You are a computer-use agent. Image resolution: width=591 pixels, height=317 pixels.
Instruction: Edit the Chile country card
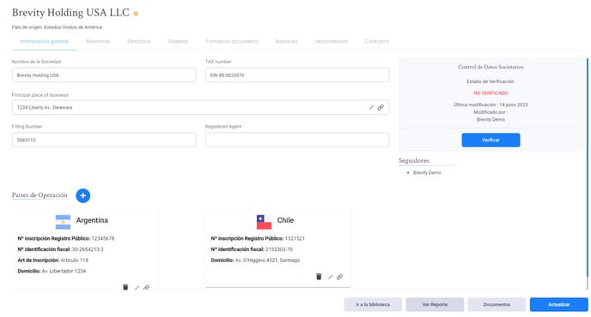[x=330, y=277]
